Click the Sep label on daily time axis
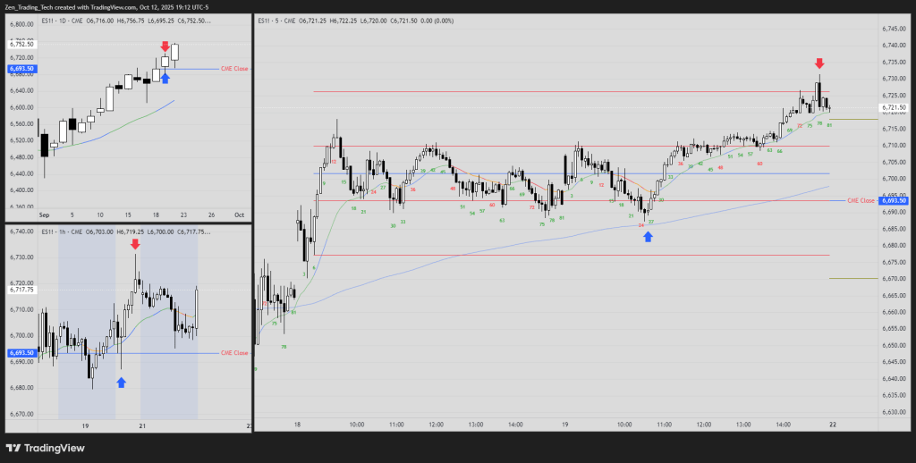916x463 pixels. click(x=45, y=215)
